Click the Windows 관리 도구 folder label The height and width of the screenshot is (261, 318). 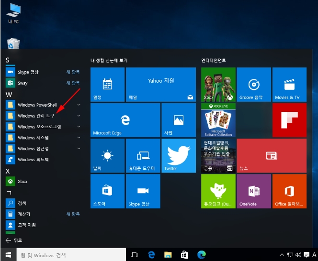pos(36,116)
